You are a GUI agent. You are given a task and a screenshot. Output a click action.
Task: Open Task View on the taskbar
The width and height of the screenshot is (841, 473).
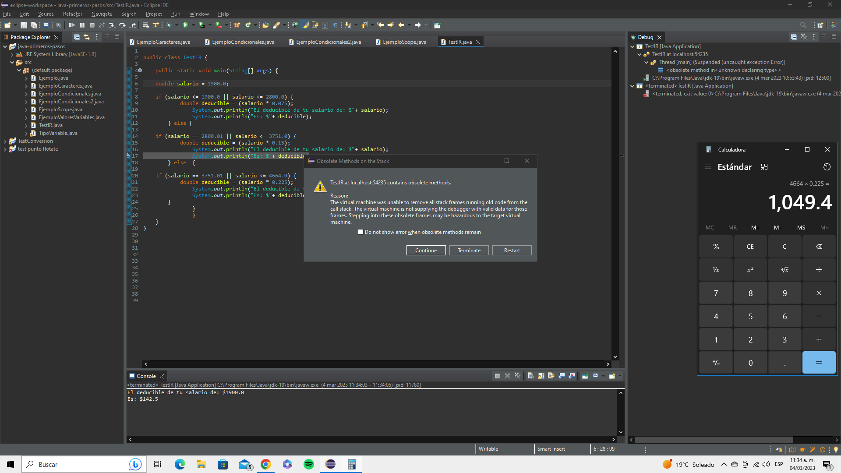click(x=158, y=464)
